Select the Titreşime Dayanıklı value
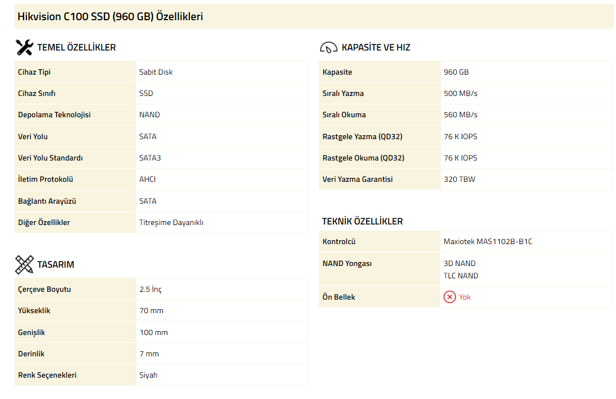The width and height of the screenshot is (616, 399). [x=171, y=222]
